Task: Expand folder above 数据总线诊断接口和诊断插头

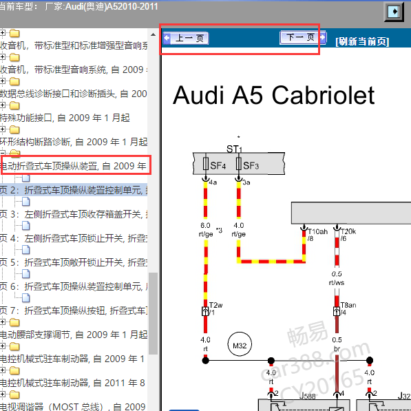Action: tap(2, 81)
